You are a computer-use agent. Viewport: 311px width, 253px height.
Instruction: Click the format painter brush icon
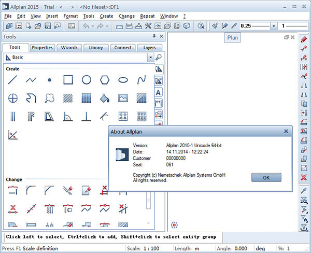tap(215, 26)
